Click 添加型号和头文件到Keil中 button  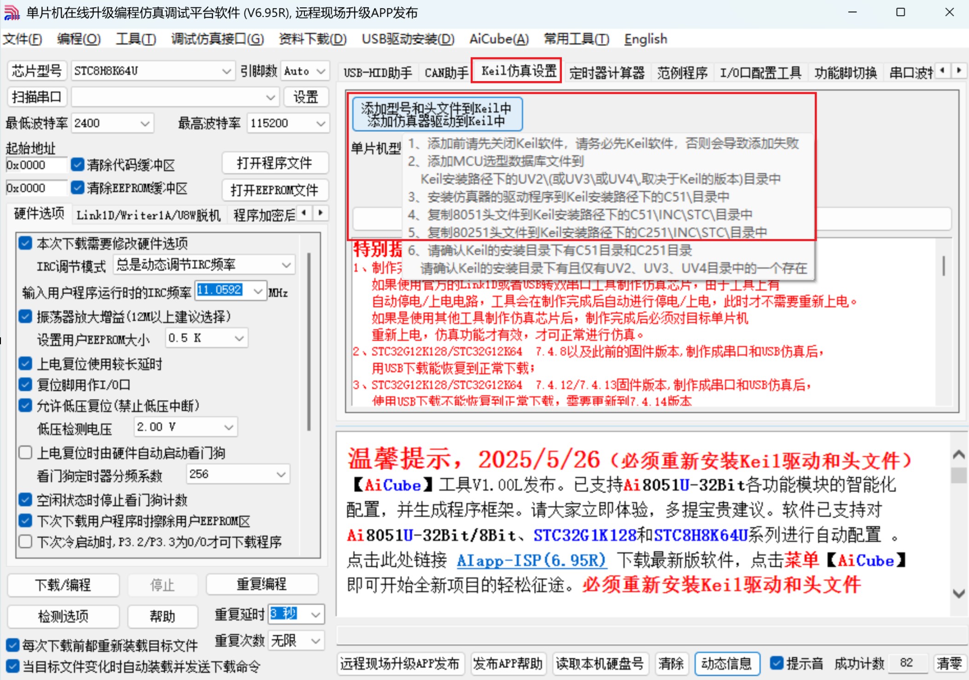tap(438, 114)
